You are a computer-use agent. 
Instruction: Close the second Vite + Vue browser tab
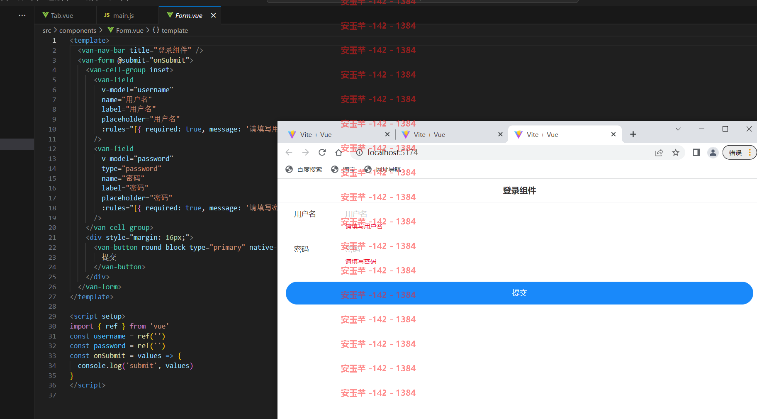pos(500,134)
